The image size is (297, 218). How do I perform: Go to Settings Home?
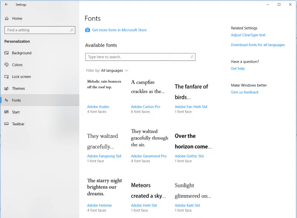click(40, 18)
